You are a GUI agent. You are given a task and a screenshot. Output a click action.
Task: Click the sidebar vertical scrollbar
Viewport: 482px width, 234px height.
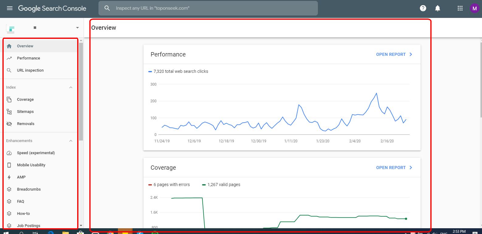tap(81, 91)
